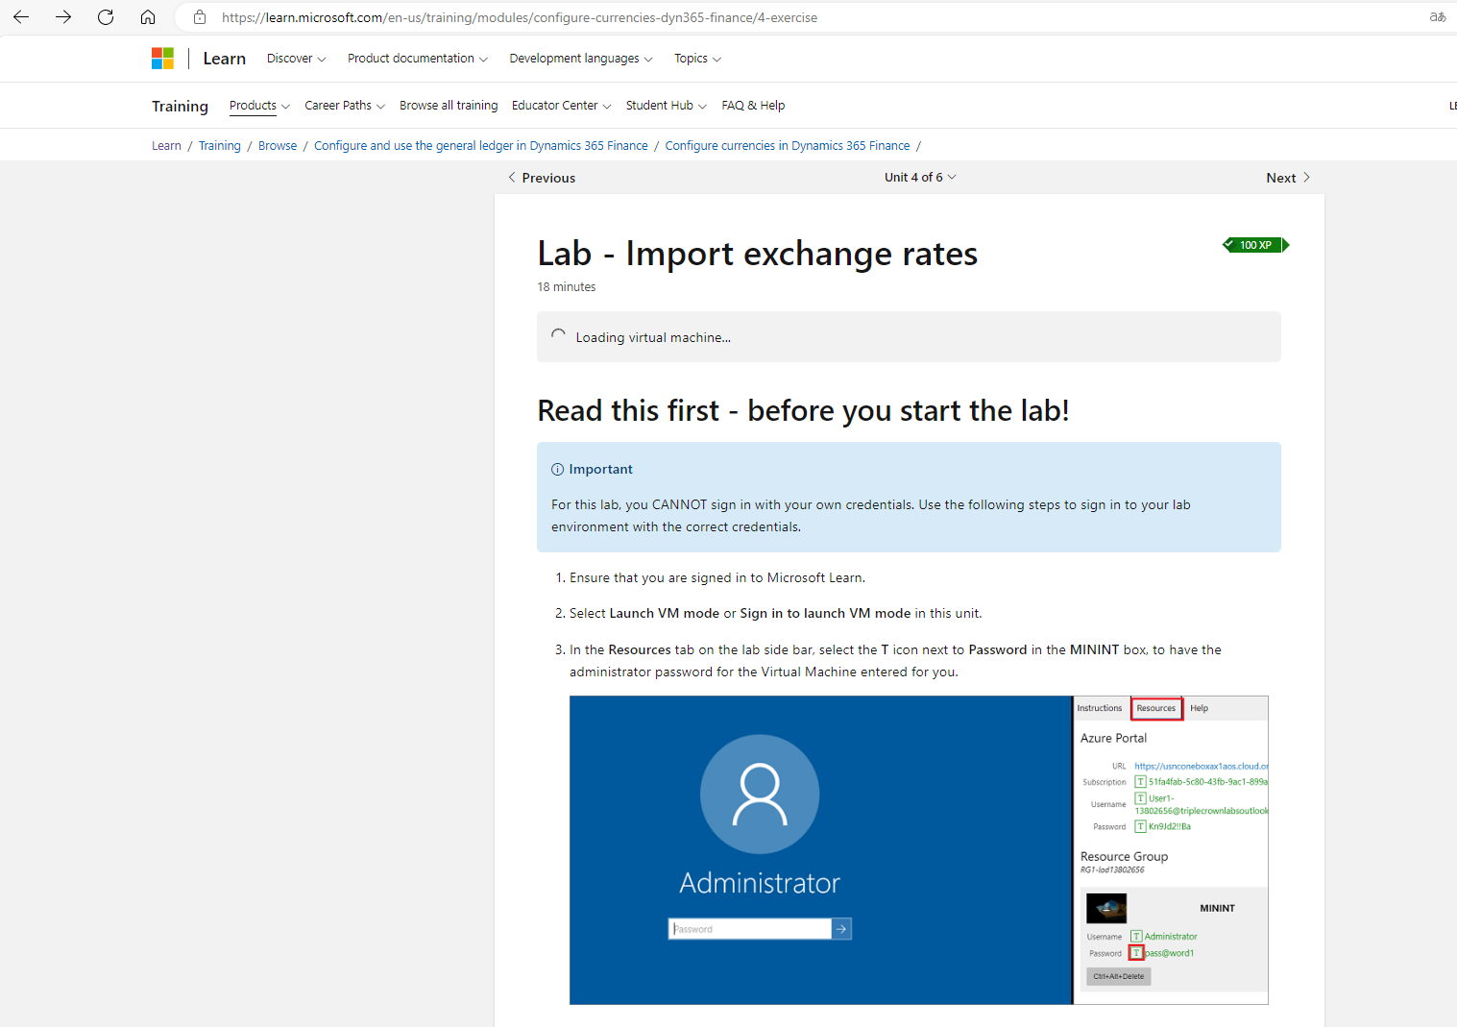Click the site permissions icon in address bar
The height and width of the screenshot is (1027, 1457).
coord(199,16)
